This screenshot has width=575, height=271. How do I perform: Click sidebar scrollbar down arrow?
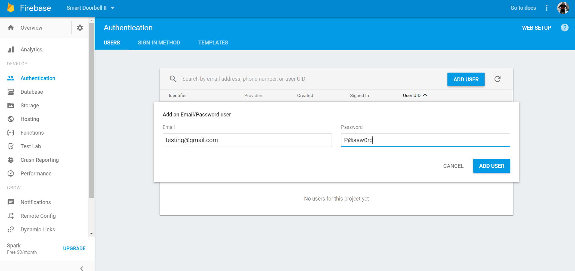coord(91,234)
